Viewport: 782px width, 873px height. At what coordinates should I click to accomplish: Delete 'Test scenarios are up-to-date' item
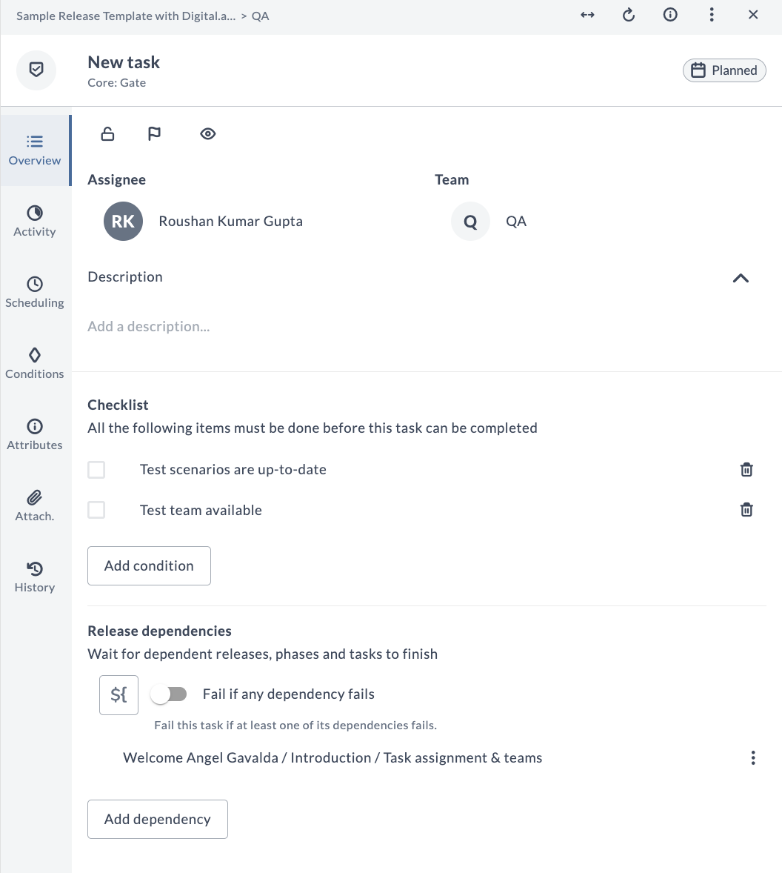[746, 469]
